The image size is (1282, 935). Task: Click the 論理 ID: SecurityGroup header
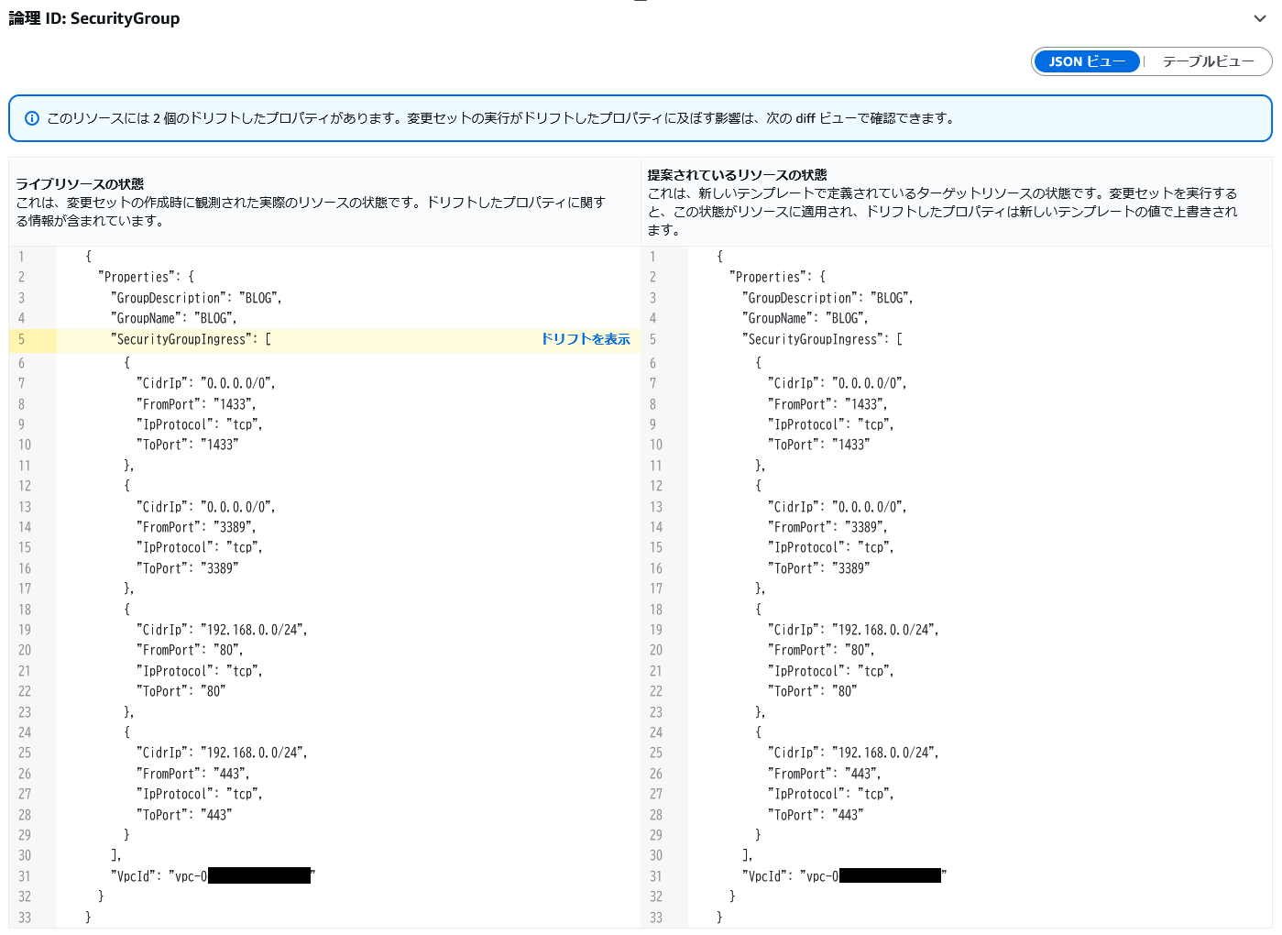pyautogui.click(x=94, y=18)
